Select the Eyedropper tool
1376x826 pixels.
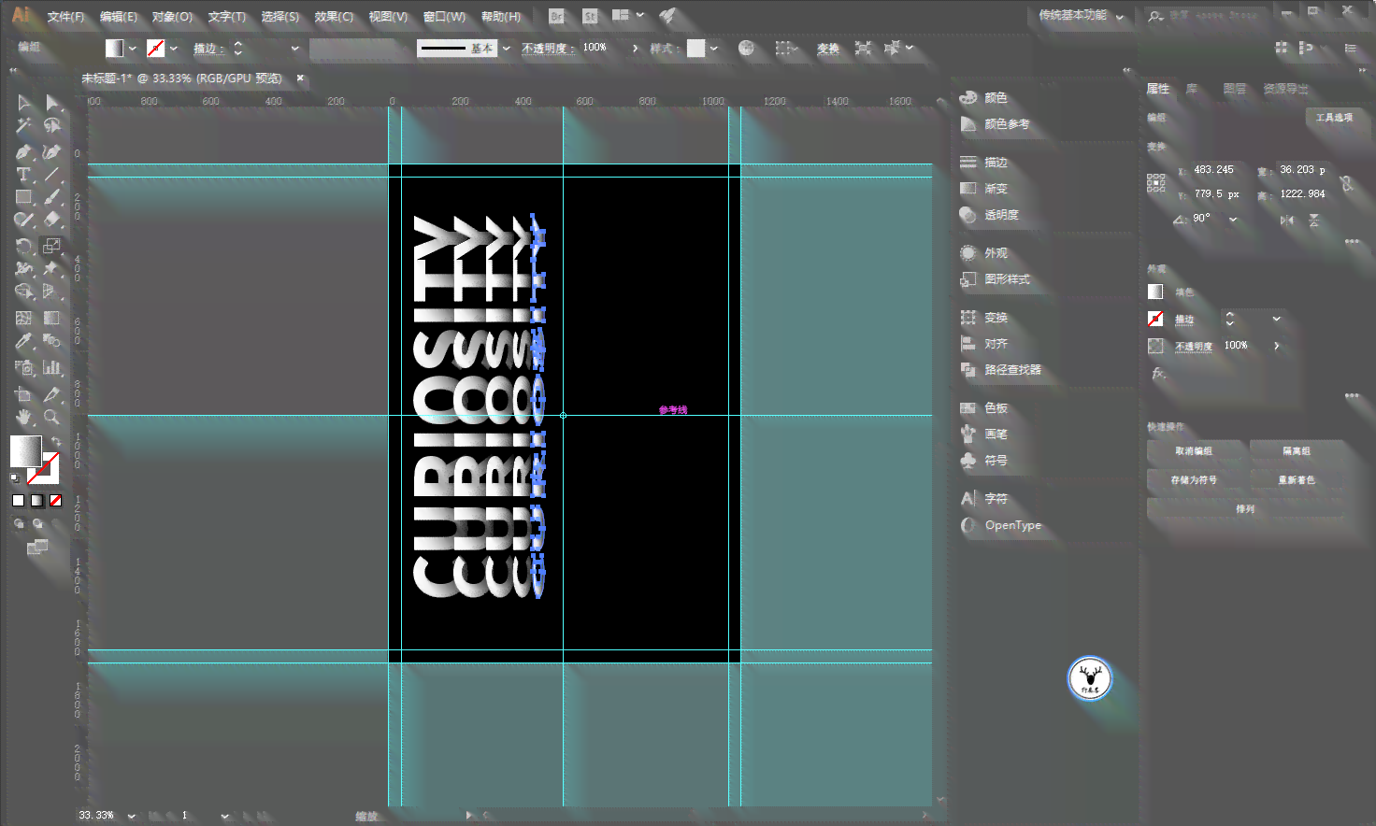(23, 341)
